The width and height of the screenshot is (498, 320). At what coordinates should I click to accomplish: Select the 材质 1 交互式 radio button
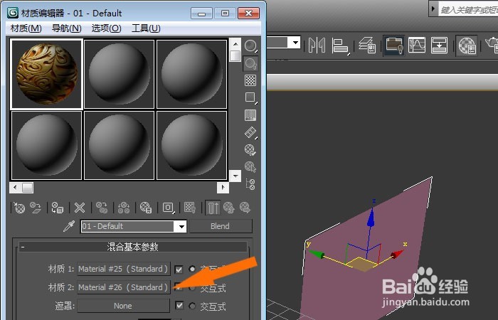192,270
